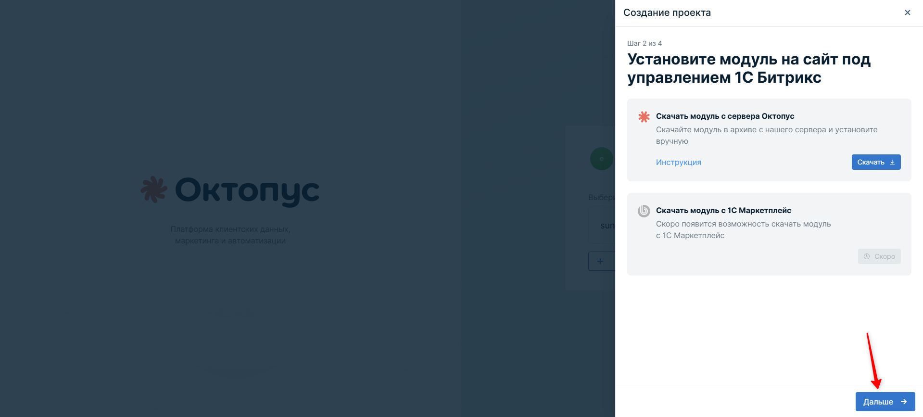Click the Шаг 2 из 4 step label

point(645,43)
